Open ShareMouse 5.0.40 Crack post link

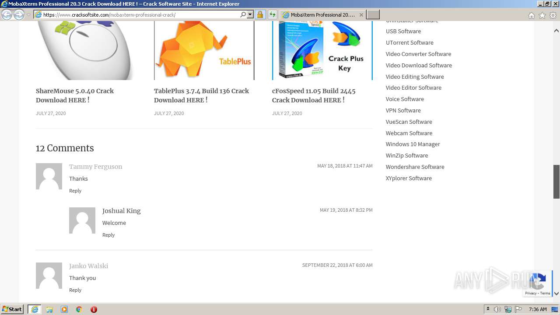coord(75,95)
